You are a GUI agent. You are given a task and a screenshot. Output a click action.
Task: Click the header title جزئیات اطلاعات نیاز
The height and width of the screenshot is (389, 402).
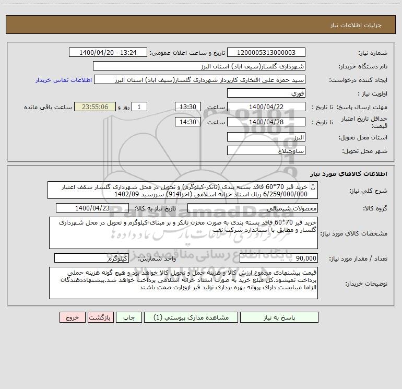(x=356, y=25)
